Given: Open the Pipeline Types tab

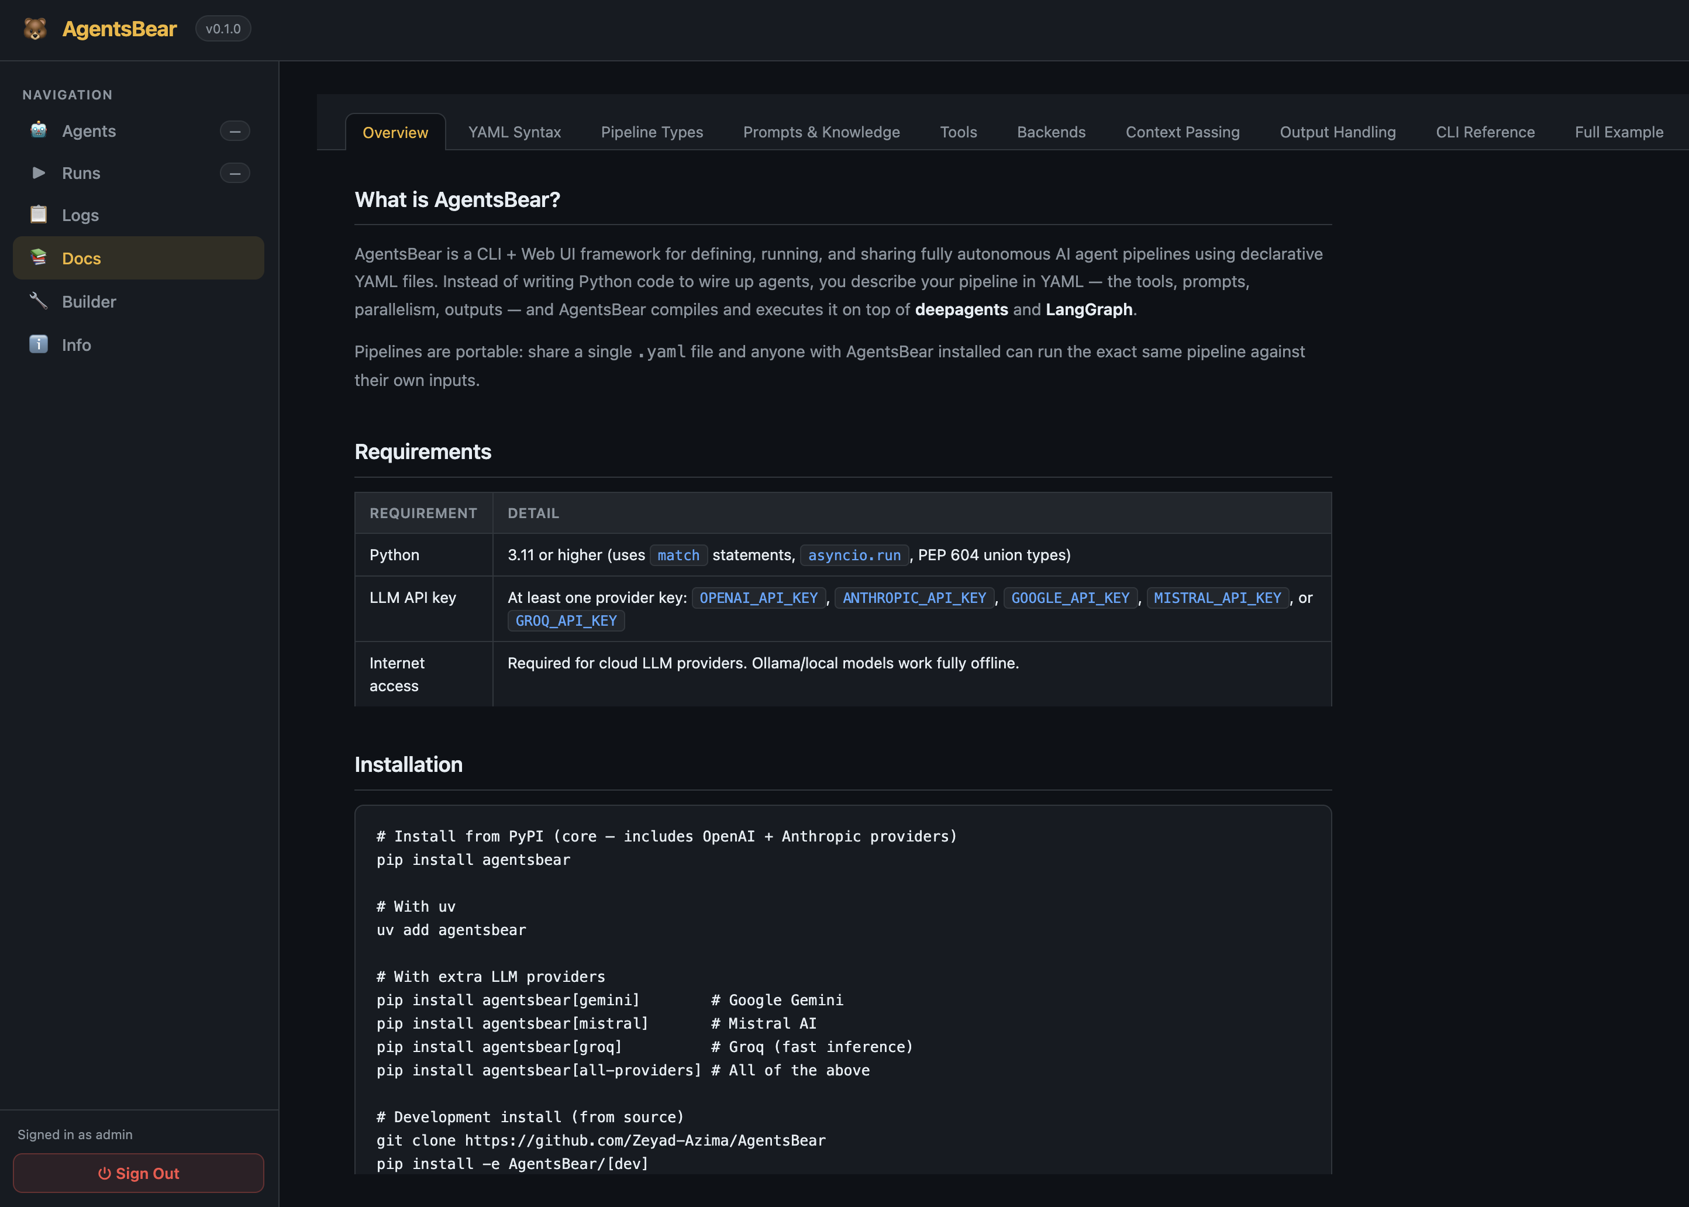Looking at the screenshot, I should tap(652, 132).
